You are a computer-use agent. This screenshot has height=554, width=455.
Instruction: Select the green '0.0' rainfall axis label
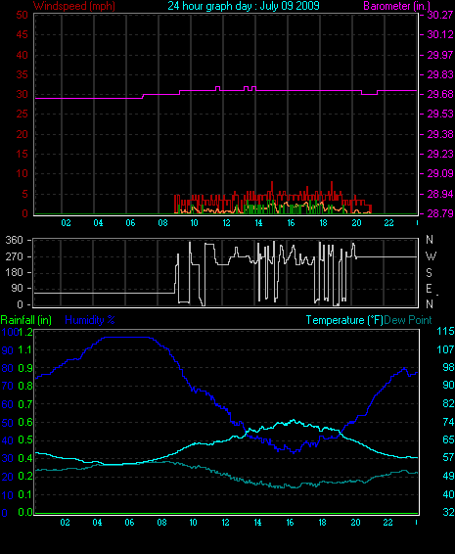[25, 512]
